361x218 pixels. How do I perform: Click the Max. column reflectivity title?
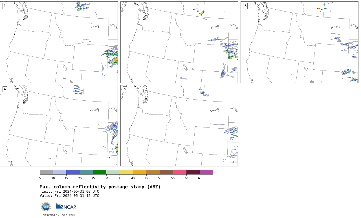100,187
